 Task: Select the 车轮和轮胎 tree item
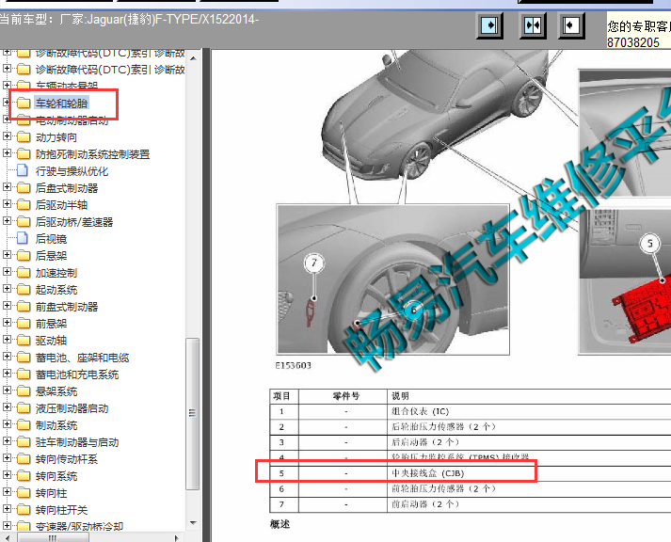point(61,104)
